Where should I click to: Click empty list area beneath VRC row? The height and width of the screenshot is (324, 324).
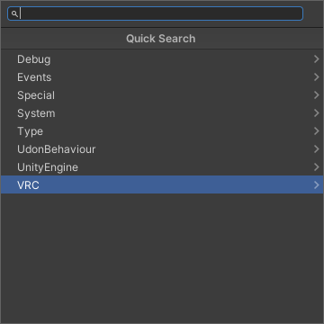click(x=162, y=258)
